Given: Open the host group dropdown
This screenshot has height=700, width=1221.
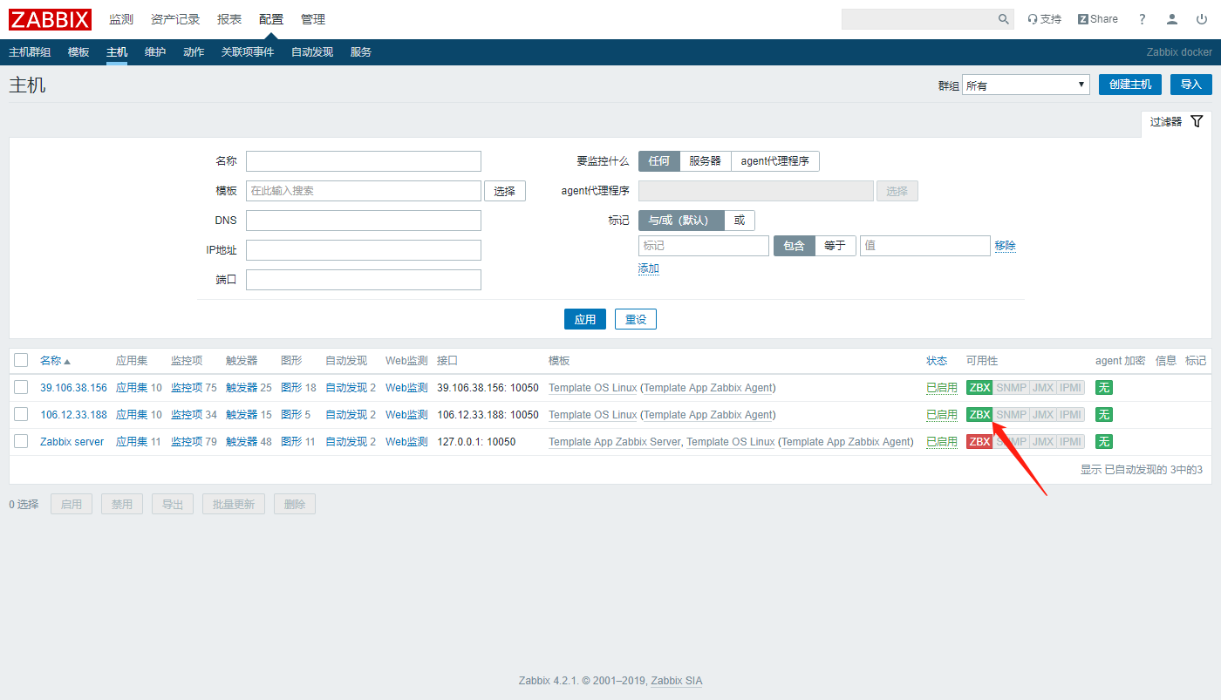Looking at the screenshot, I should [x=1026, y=85].
